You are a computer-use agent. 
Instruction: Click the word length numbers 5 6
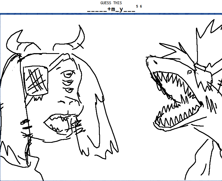click(x=139, y=6)
